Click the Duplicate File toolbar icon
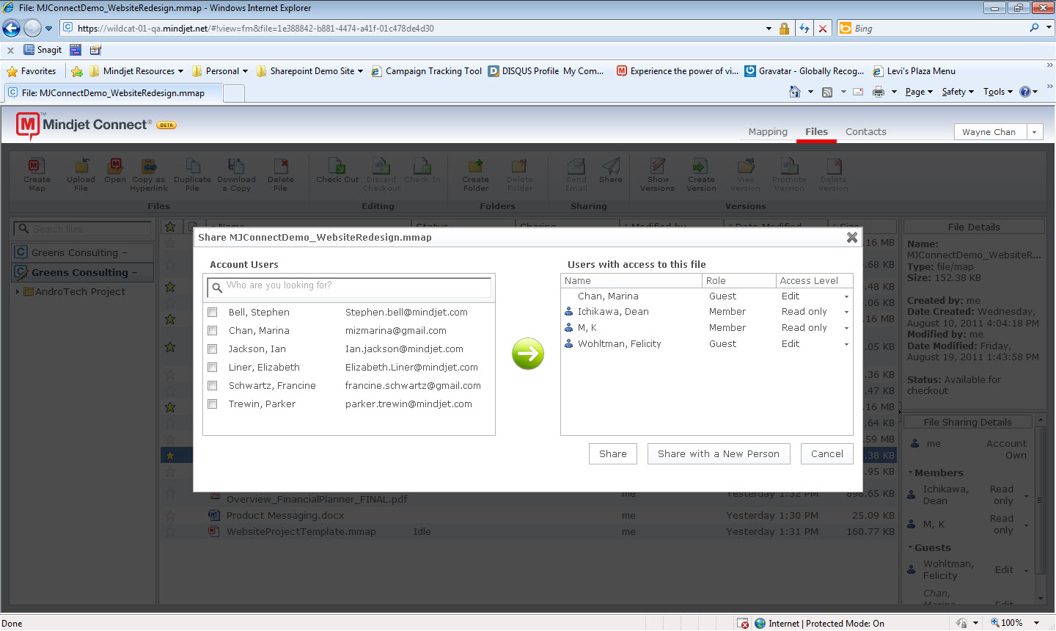The width and height of the screenshot is (1056, 631). click(192, 175)
